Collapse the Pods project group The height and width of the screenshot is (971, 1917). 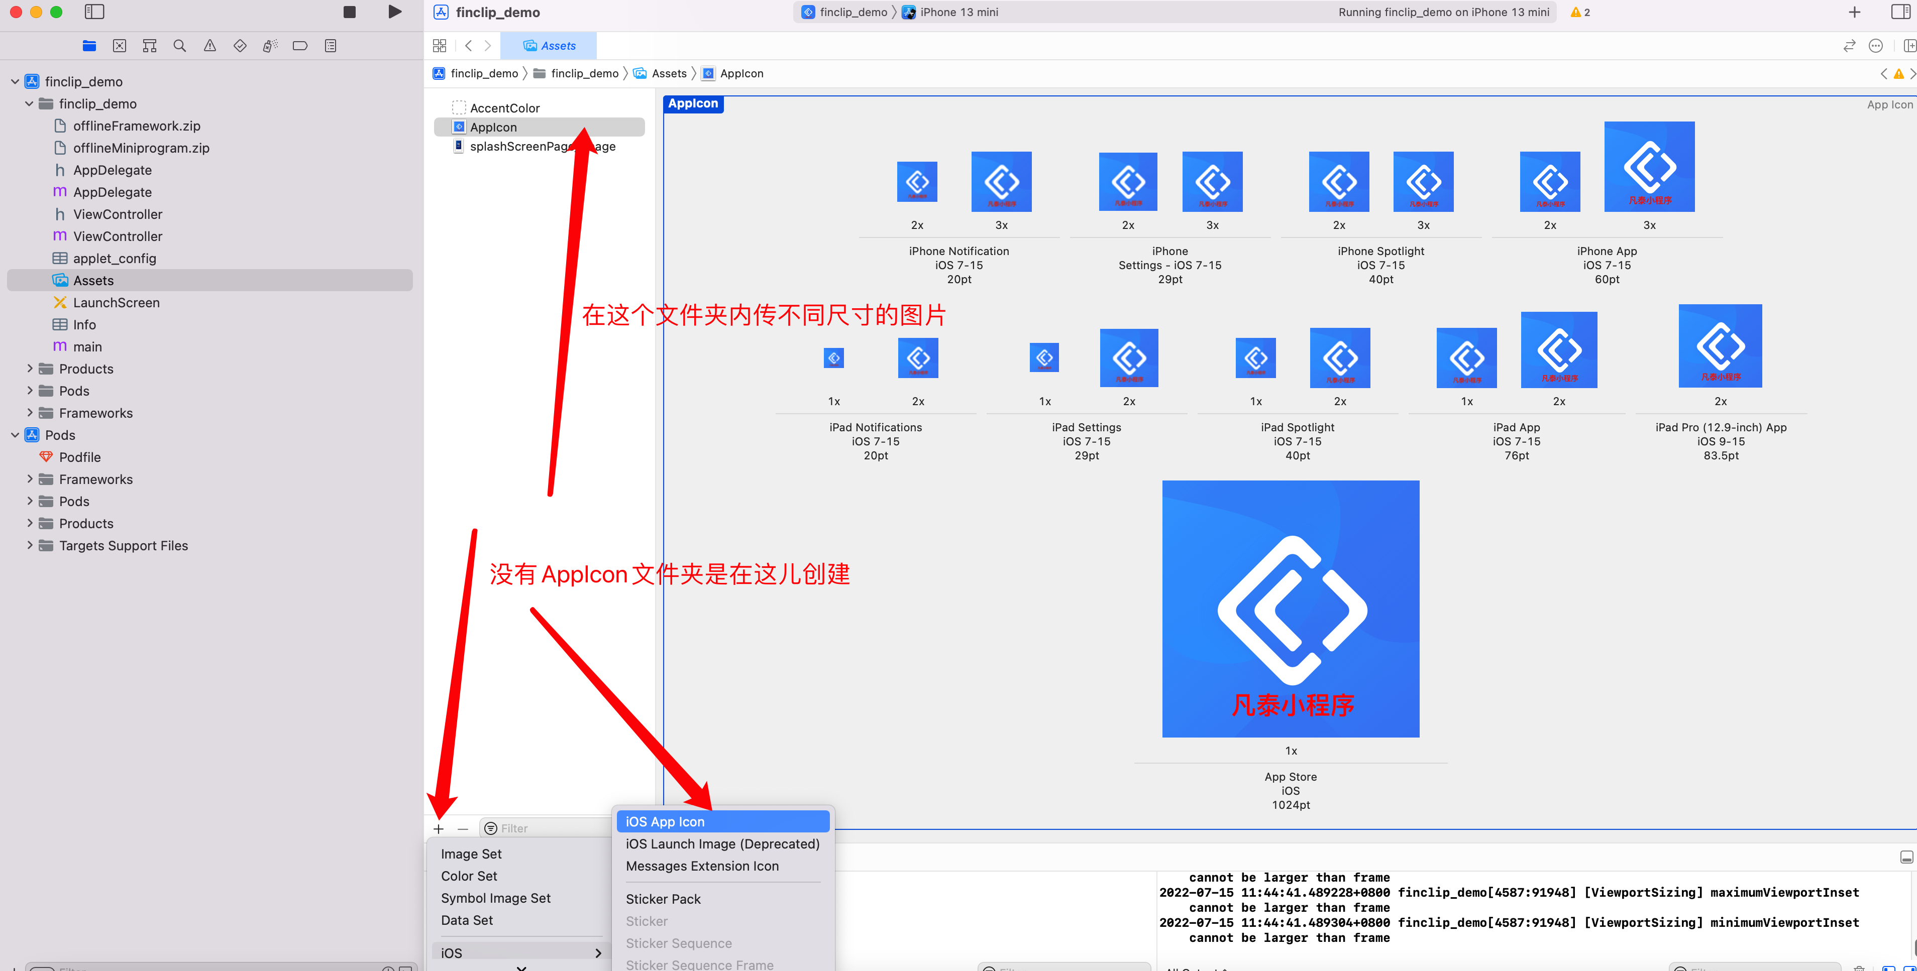[15, 435]
